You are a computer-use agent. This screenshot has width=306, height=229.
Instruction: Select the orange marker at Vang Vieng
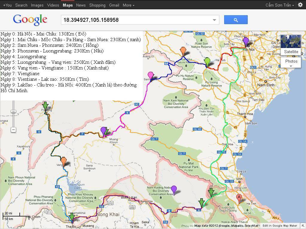(64, 162)
